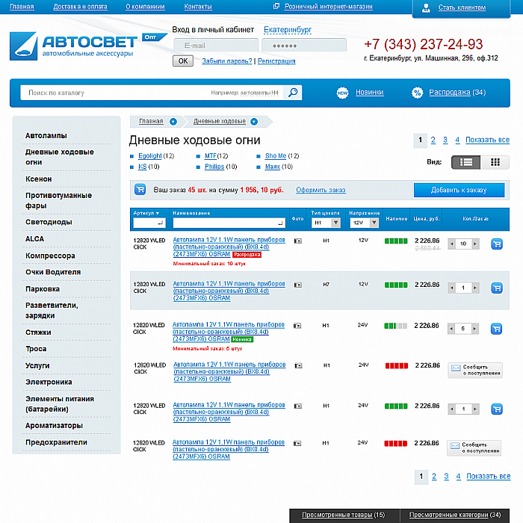Add the 24V quantity-1 row item to cart

497,409
